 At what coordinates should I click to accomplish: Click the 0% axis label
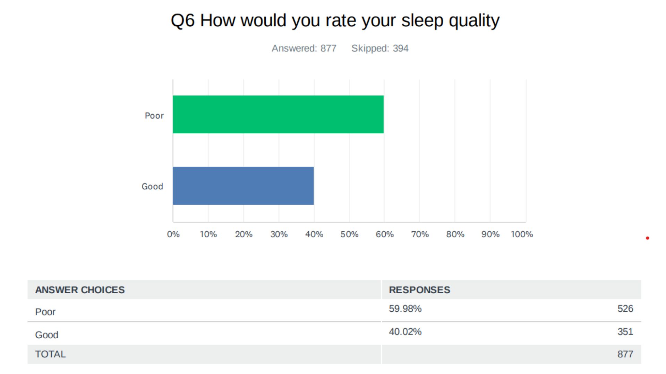click(x=173, y=234)
